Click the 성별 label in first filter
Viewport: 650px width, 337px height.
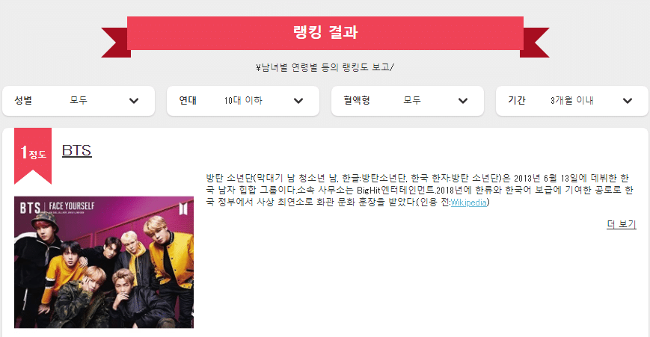click(x=23, y=100)
